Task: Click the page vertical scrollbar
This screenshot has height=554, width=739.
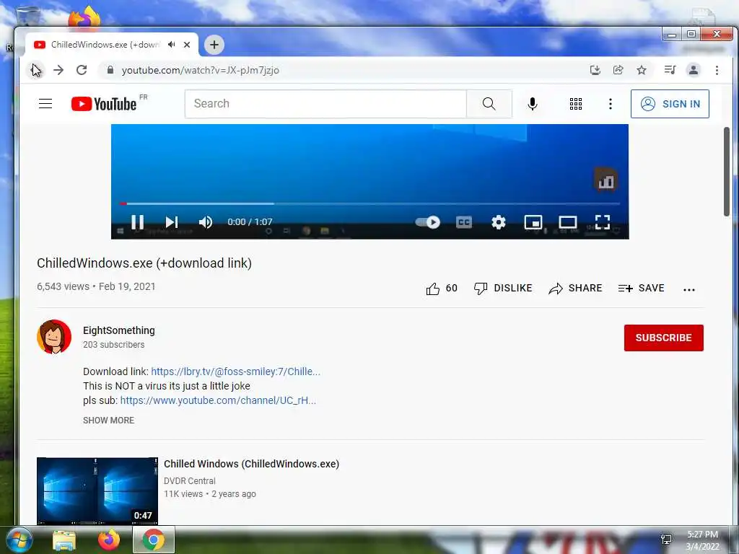Action: click(x=727, y=172)
